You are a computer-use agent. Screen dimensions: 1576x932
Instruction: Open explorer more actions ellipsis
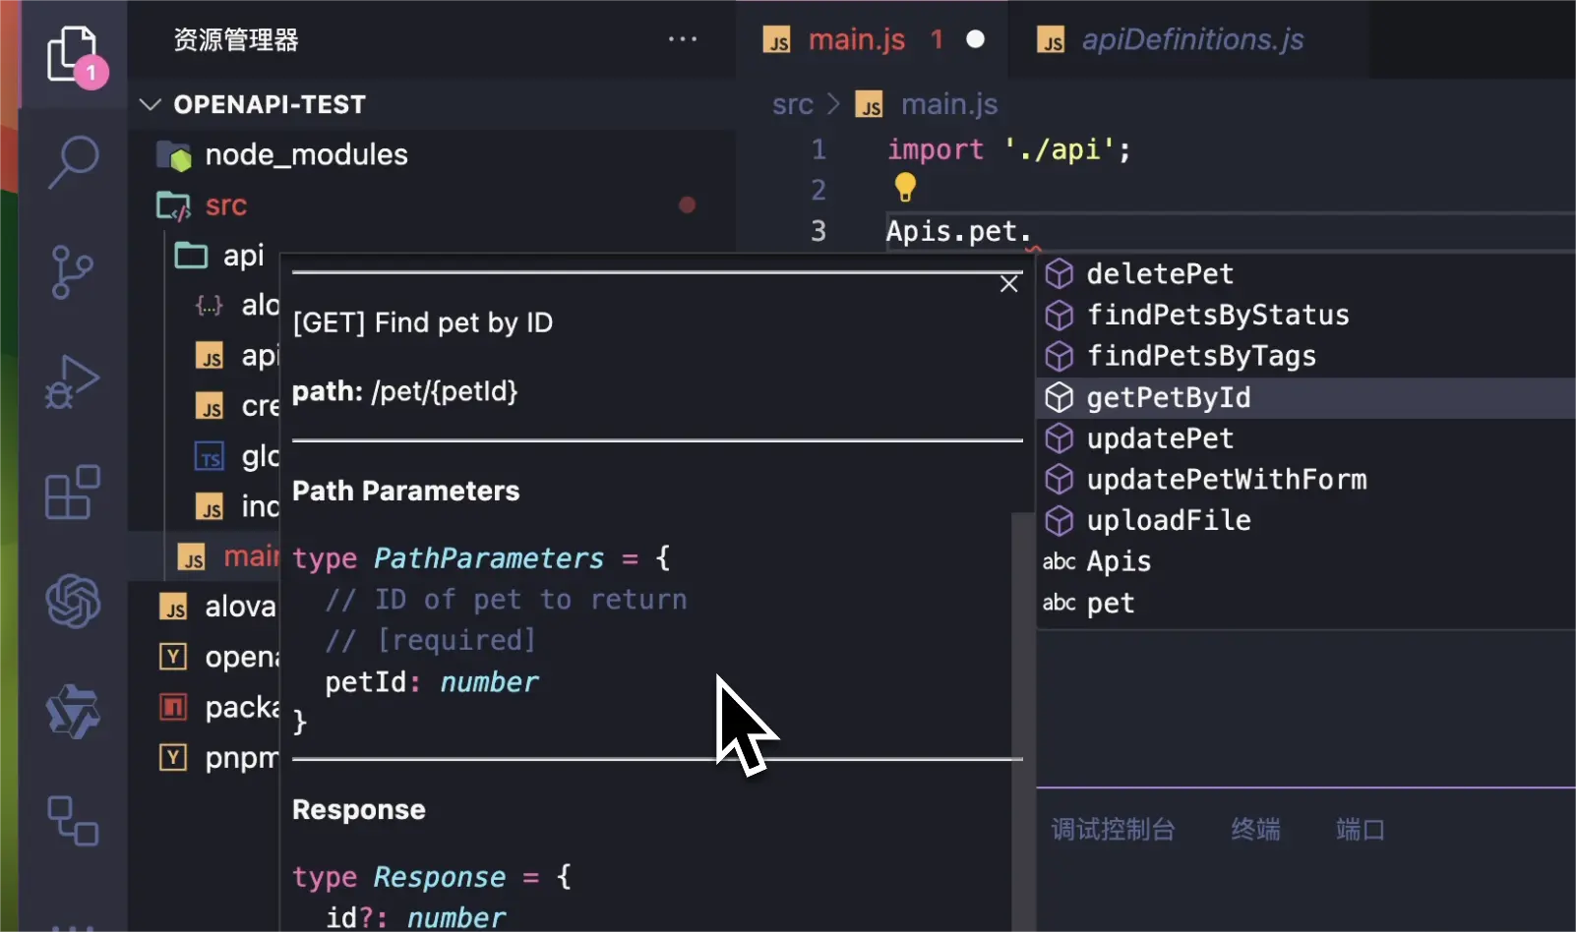point(682,39)
